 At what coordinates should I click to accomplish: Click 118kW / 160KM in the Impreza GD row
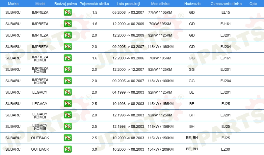[160, 47]
